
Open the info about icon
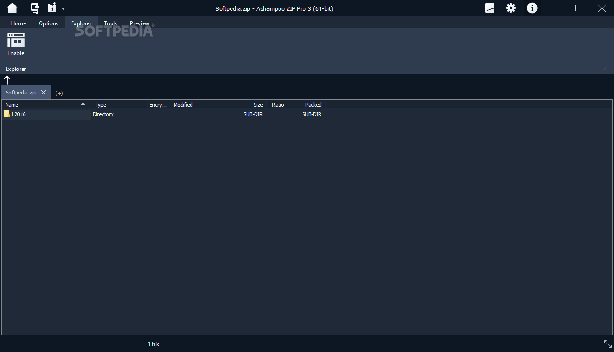click(x=532, y=8)
